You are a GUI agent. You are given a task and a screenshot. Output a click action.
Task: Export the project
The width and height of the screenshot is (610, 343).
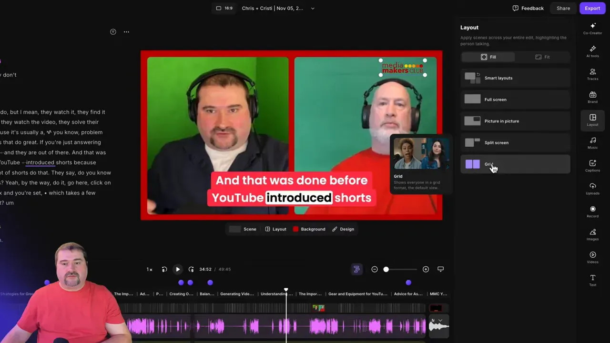tap(592, 8)
